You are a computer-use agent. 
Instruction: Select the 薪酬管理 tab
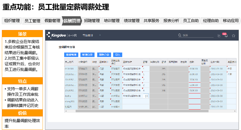click(72, 21)
